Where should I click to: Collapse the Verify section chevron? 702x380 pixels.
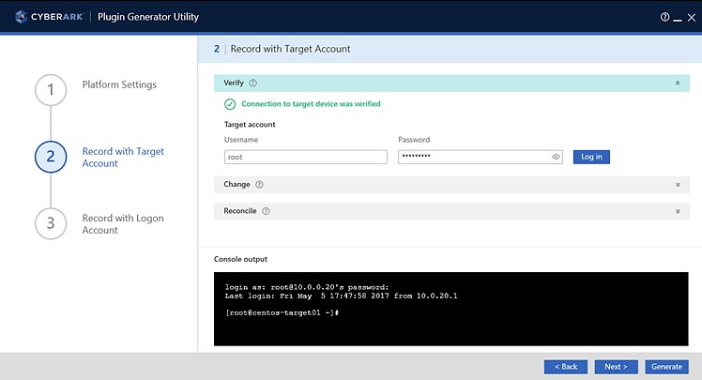coord(678,84)
